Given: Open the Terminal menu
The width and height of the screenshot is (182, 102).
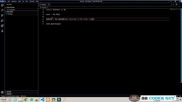Looking at the screenshot, I should tap(32, 1).
